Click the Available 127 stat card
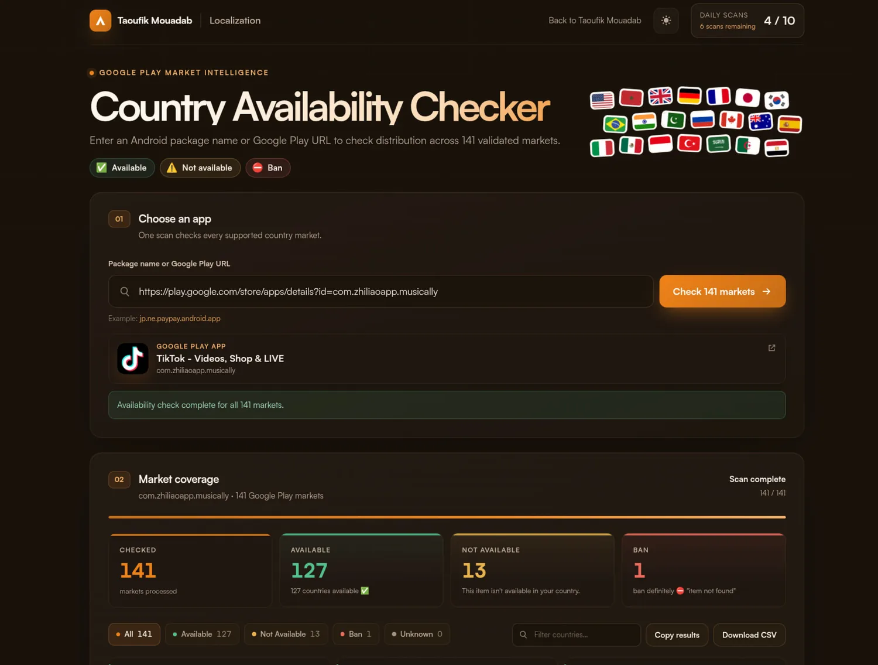The width and height of the screenshot is (878, 665). tap(361, 570)
